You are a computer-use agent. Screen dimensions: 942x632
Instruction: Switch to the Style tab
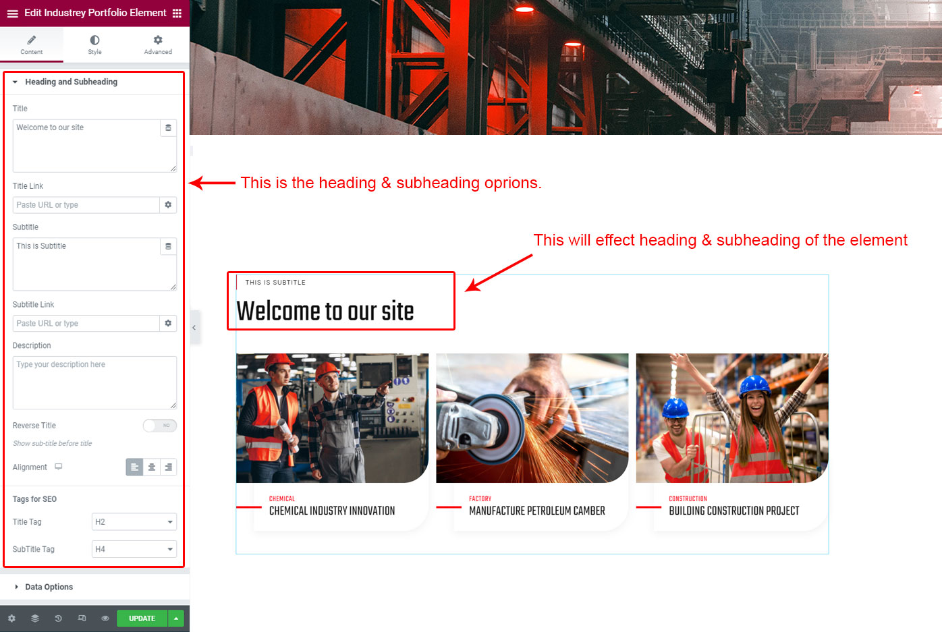pos(94,45)
